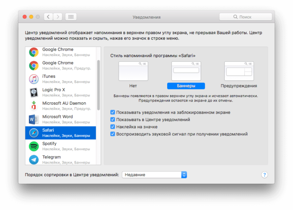Click the Google Chrome icon in Предупр. row
Viewport: 293px width, 210px height.
pyautogui.click(x=34, y=66)
